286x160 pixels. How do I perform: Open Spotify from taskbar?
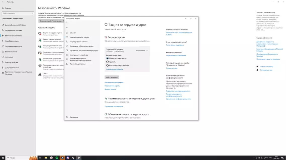click(57, 158)
